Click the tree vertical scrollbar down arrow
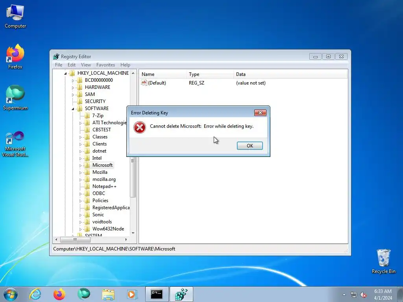Screen dimensions: 403x302 (x=133, y=233)
